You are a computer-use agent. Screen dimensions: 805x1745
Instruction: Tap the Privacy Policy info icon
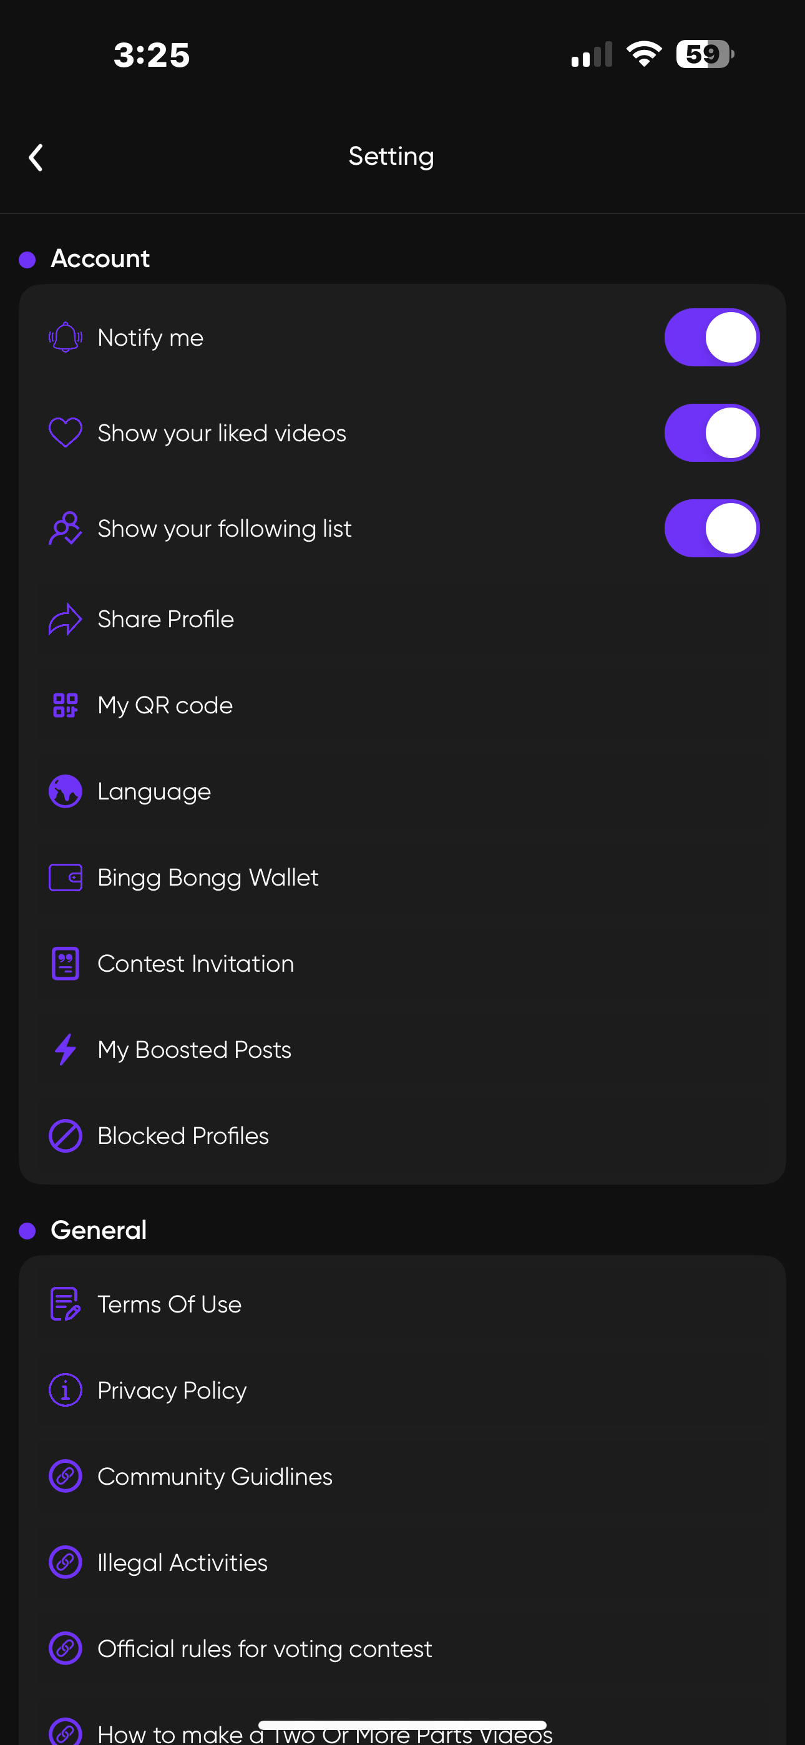tap(65, 1390)
